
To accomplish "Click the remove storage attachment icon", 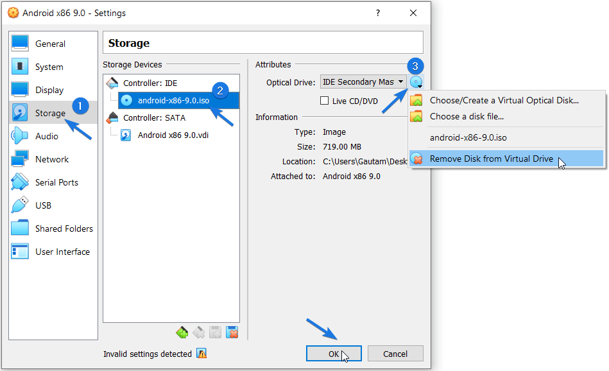I will tap(232, 332).
